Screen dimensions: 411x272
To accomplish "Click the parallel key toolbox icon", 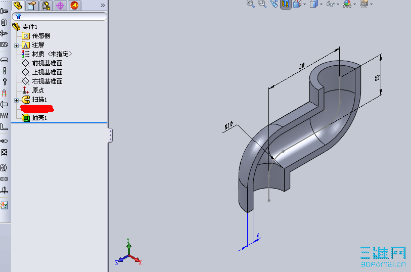I will pyautogui.click(x=4, y=60).
